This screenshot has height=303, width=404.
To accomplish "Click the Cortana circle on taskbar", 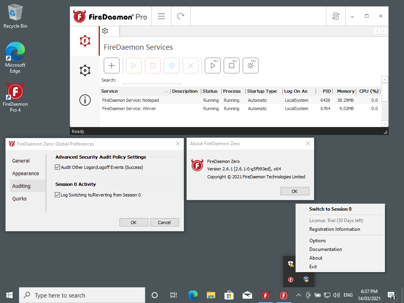I will [155, 295].
